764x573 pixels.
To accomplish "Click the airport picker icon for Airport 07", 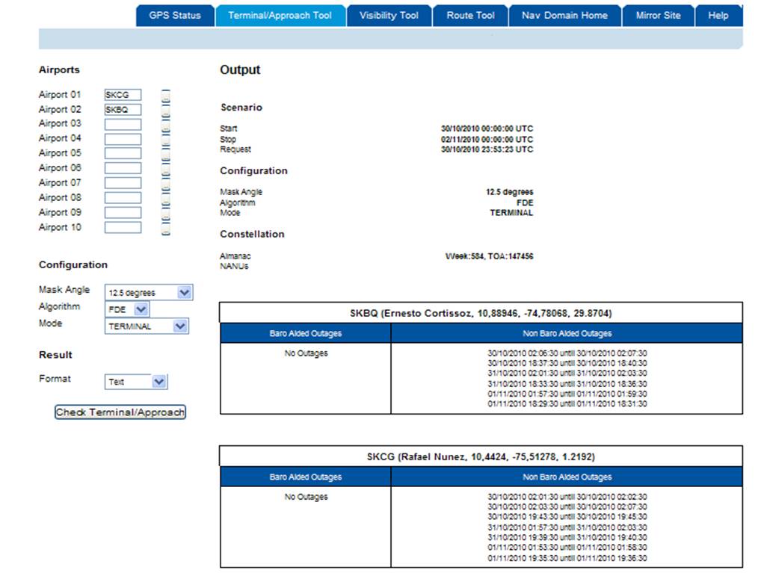I will [166, 184].
